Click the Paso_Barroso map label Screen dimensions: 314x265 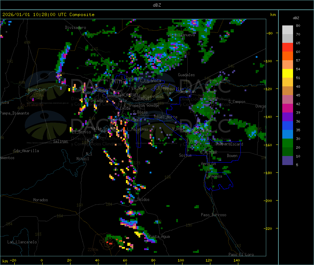[214, 215]
